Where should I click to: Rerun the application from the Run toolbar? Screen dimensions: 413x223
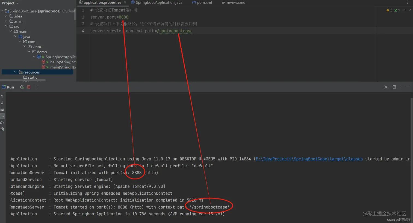[22, 87]
